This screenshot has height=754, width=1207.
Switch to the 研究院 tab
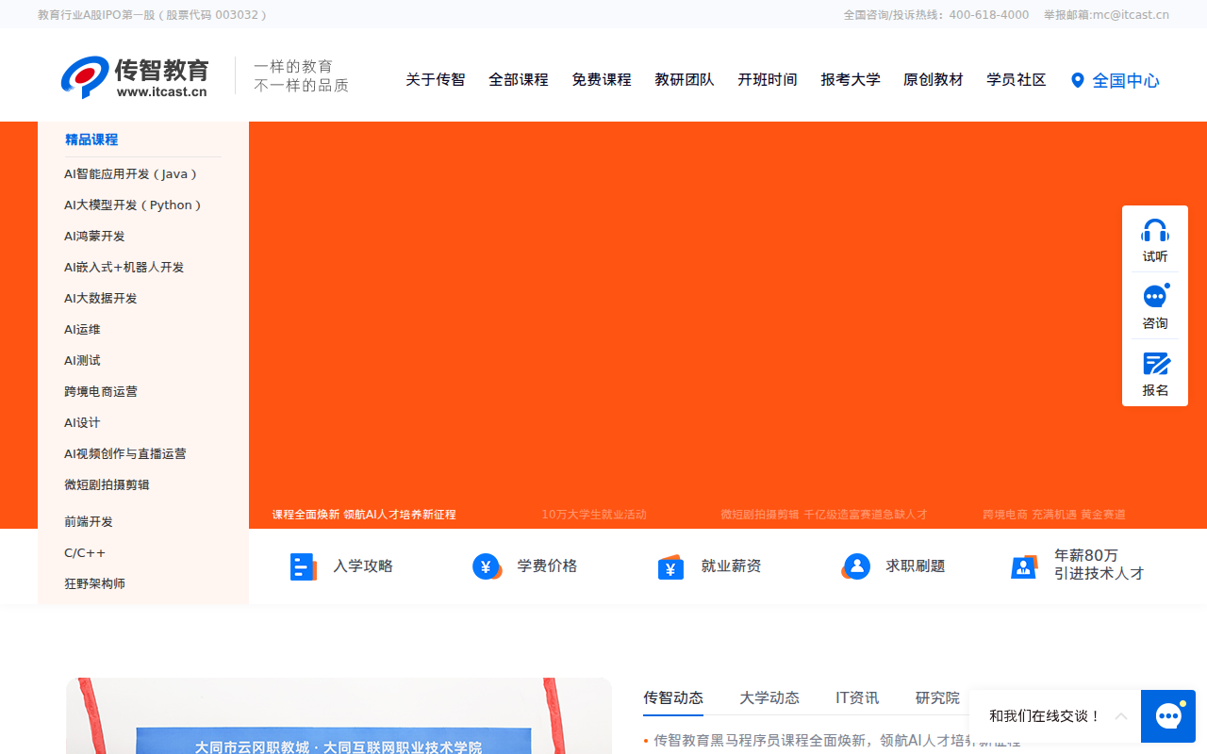click(x=937, y=698)
